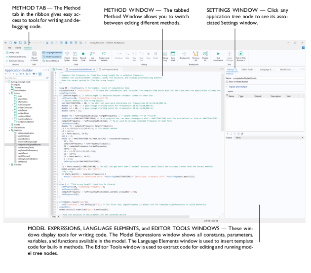Open the Debug Log window

(x=165, y=54)
